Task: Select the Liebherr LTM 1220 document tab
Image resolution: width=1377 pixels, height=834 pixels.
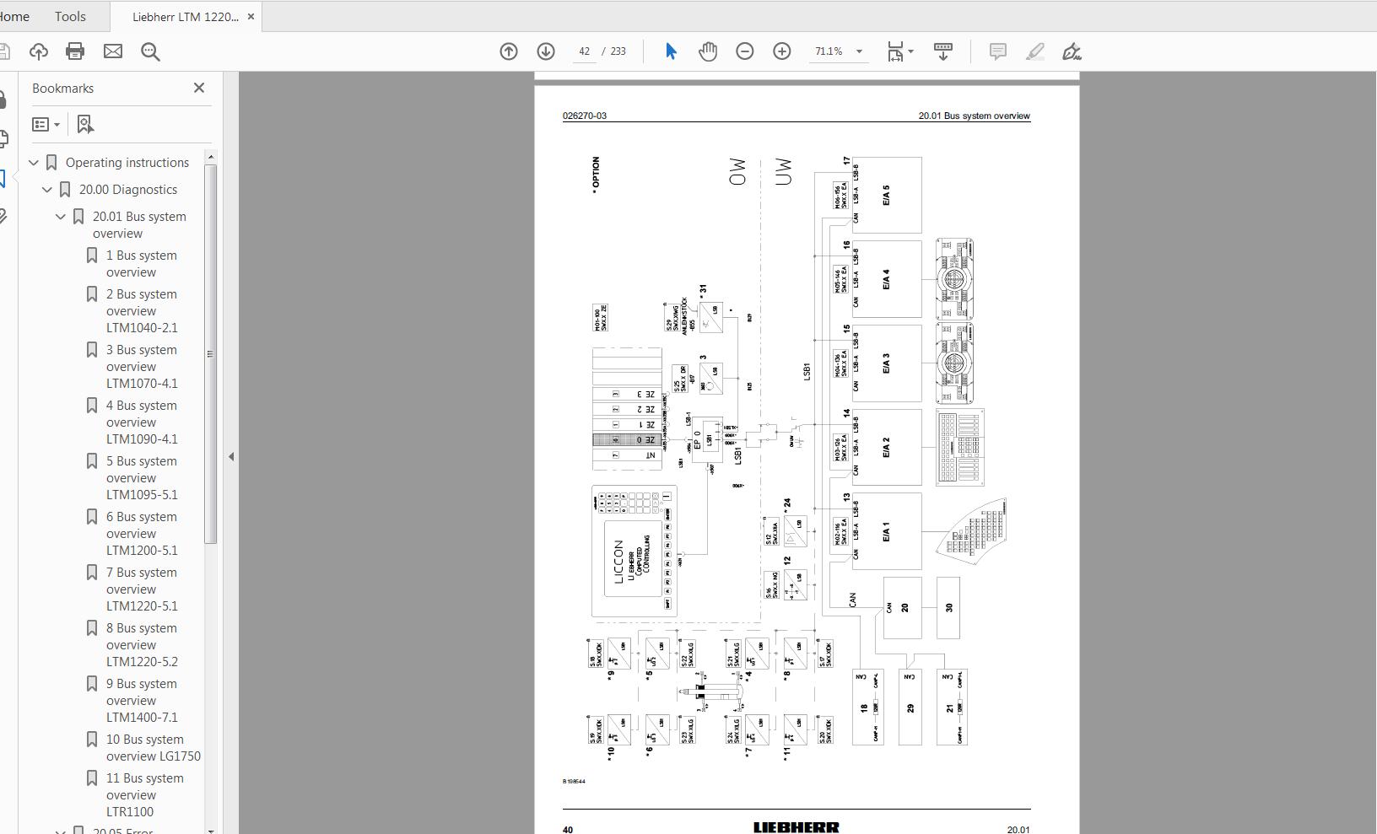Action: pos(185,17)
